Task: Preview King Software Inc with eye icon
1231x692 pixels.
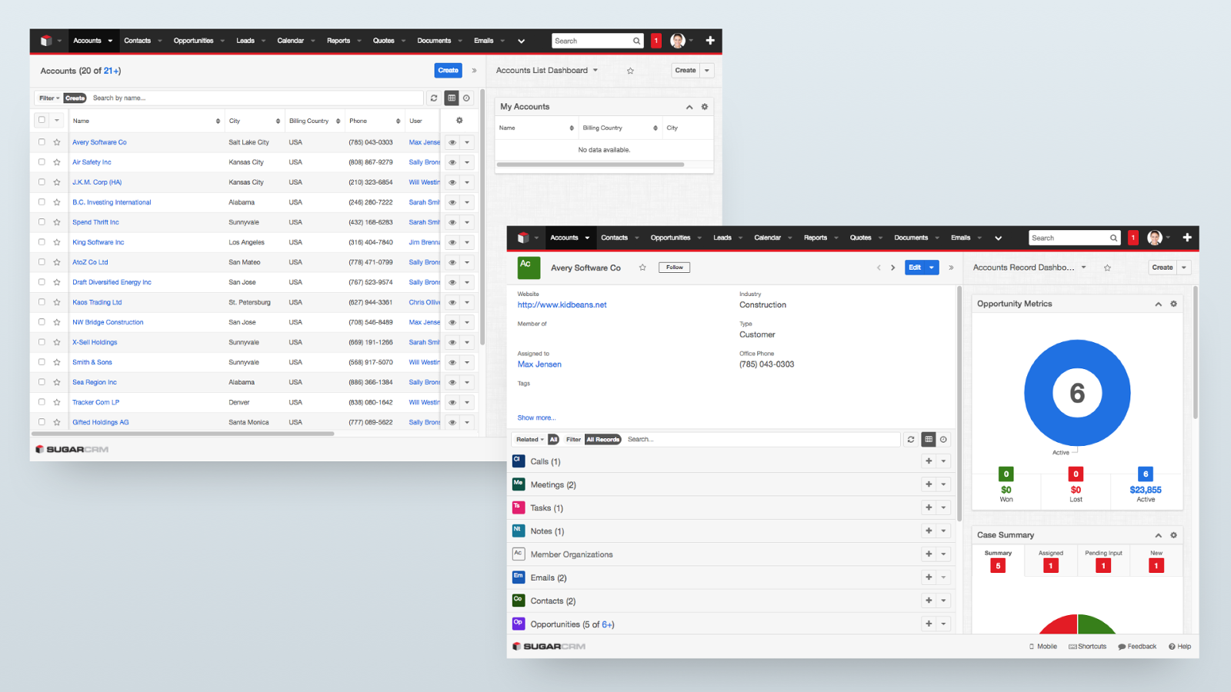Action: (x=452, y=242)
